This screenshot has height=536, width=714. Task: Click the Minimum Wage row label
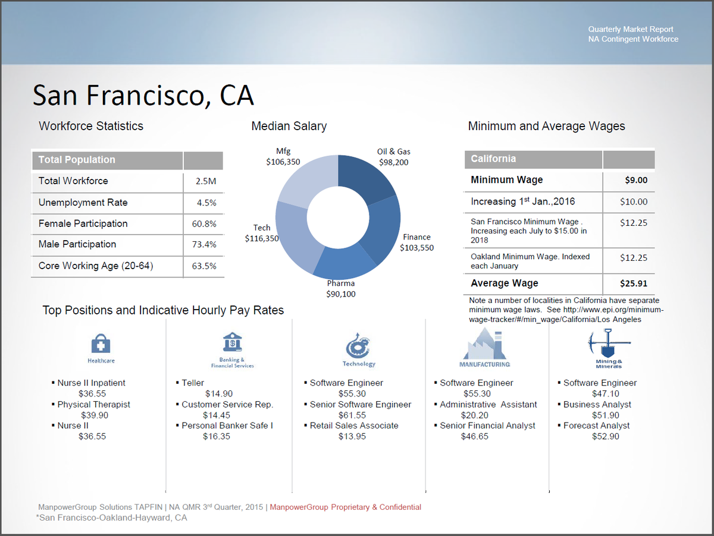[x=506, y=179]
